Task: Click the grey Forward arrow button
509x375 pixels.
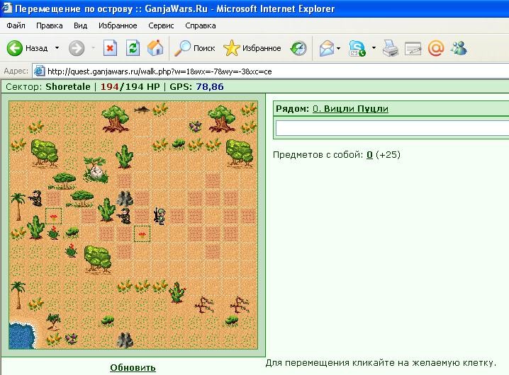Action: [x=77, y=49]
